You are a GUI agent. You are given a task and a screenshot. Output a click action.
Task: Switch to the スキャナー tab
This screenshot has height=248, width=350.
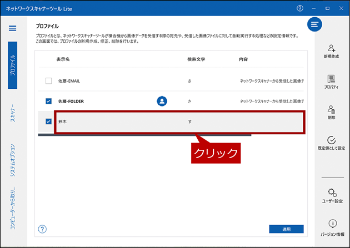click(12, 113)
